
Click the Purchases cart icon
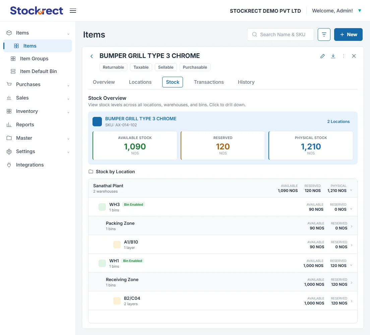(9, 84)
